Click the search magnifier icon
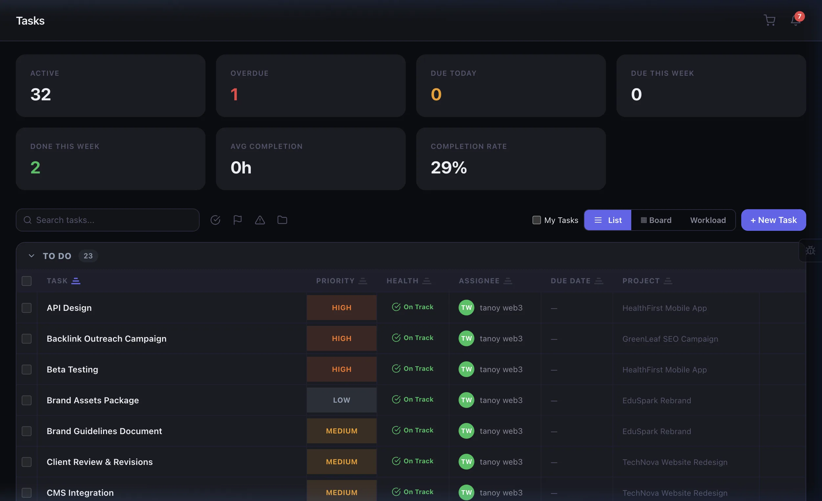The image size is (822, 501). tap(27, 220)
